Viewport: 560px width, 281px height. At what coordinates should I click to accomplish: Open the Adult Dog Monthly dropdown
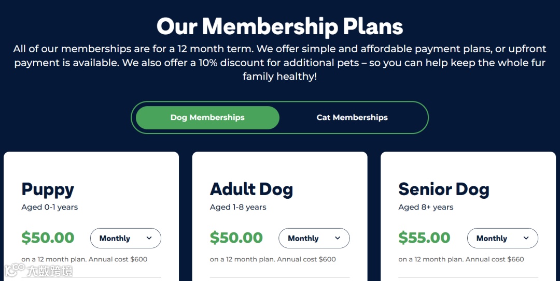[314, 239]
